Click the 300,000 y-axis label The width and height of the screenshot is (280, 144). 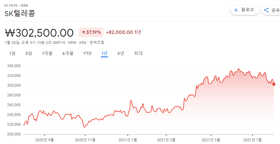pos(14,85)
